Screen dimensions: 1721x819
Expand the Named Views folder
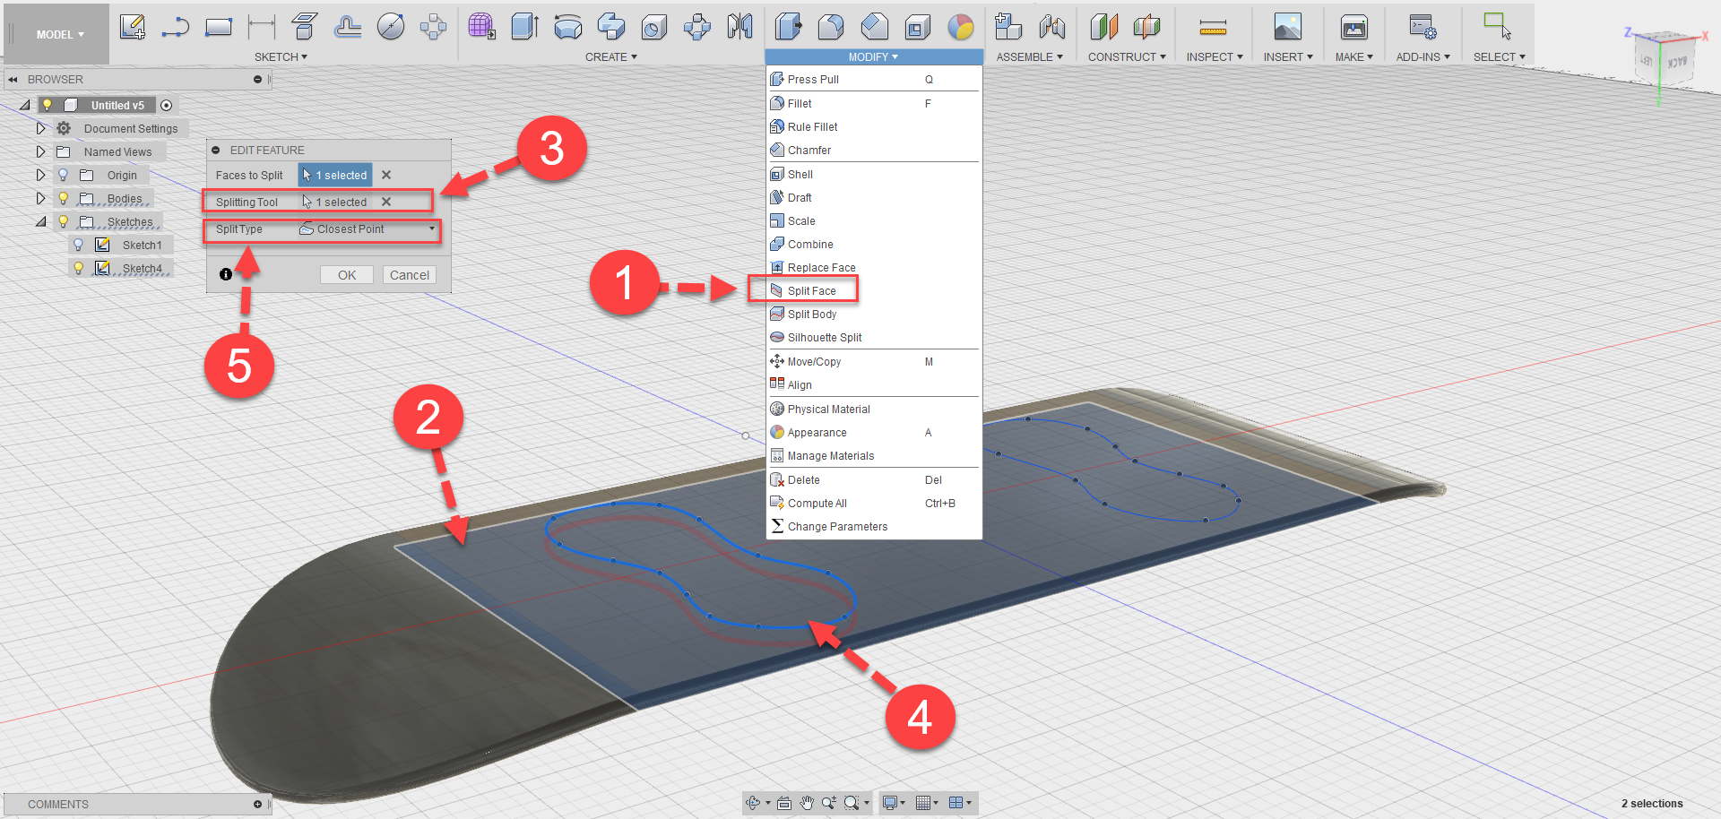click(x=40, y=151)
